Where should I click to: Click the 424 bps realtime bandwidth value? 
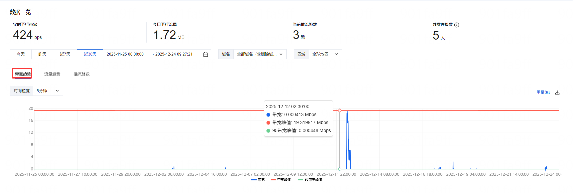click(x=27, y=35)
